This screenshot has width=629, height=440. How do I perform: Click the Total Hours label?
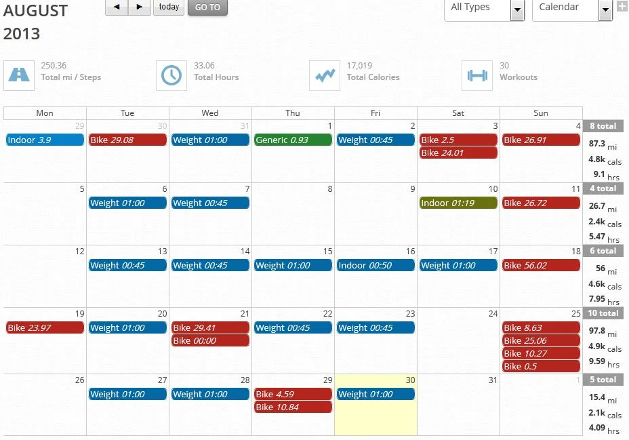click(216, 77)
